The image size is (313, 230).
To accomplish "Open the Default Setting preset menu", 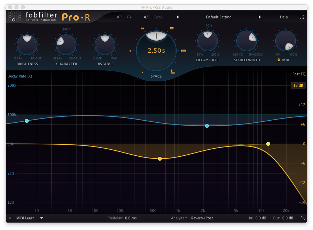I will (218, 17).
